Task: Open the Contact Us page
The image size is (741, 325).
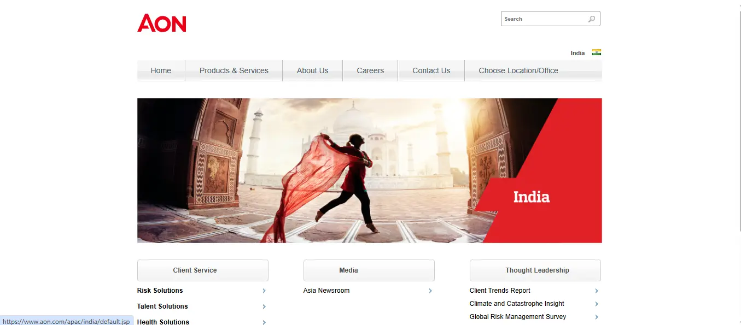Action: [x=431, y=70]
